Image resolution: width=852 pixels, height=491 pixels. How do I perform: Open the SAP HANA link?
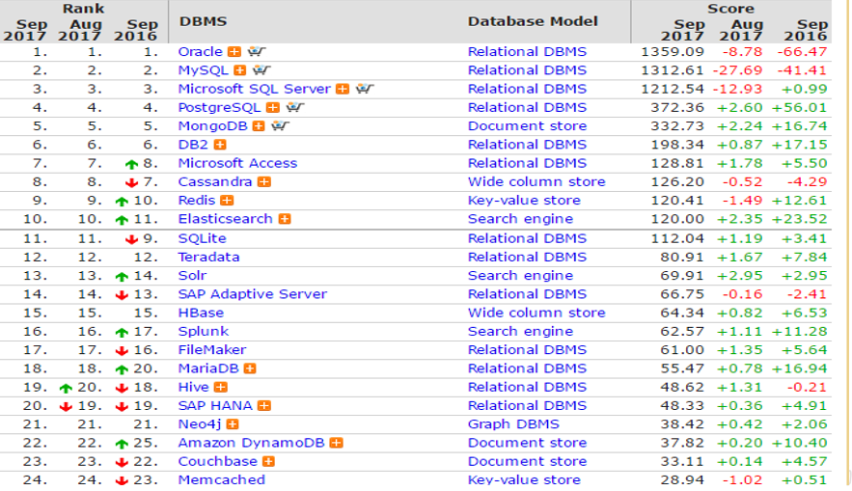pos(215,406)
